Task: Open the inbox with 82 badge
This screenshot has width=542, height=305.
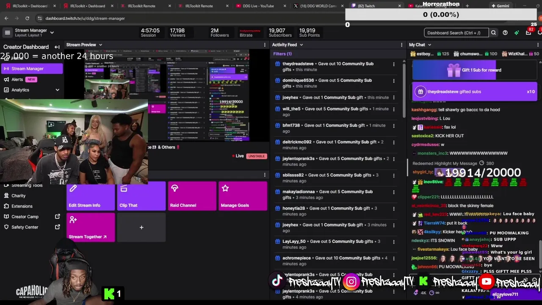Action: (528, 33)
